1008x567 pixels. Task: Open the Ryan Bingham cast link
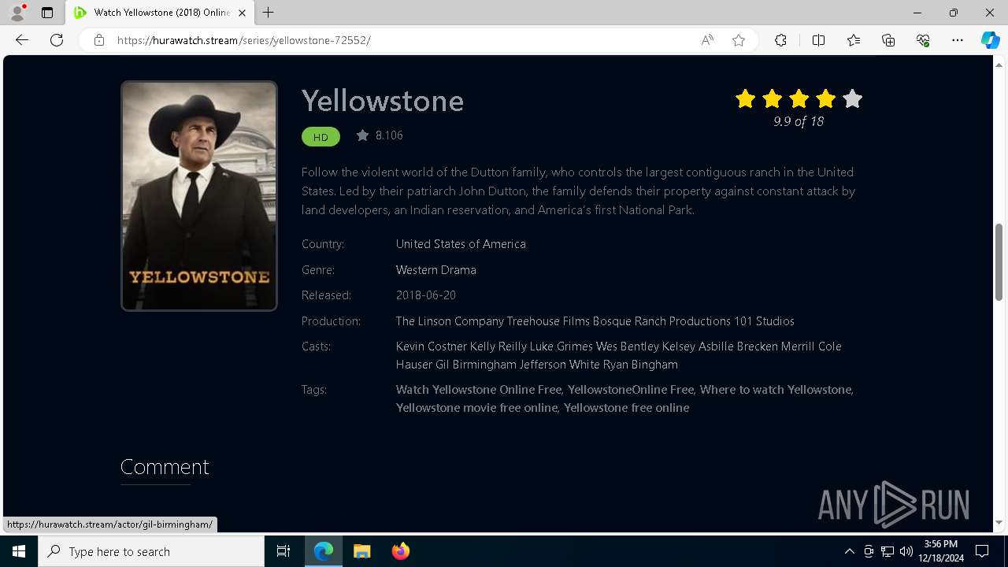click(641, 365)
